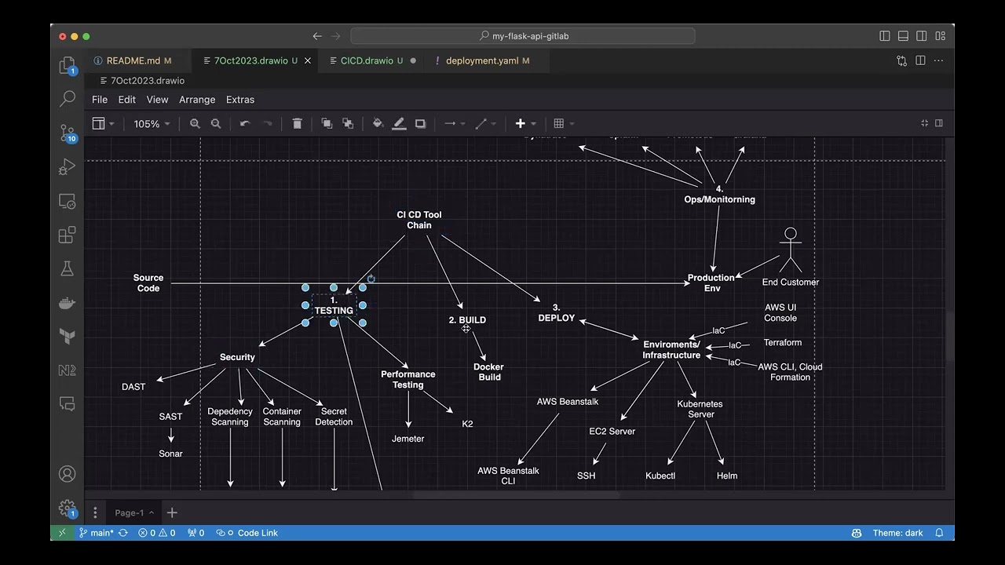Delete selected shape with trash icon
Screen dimensions: 1005x565
click(297, 124)
